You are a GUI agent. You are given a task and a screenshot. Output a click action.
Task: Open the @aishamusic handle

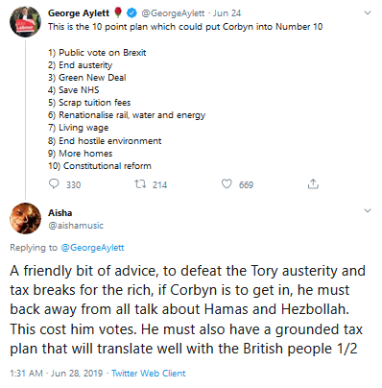76,226
